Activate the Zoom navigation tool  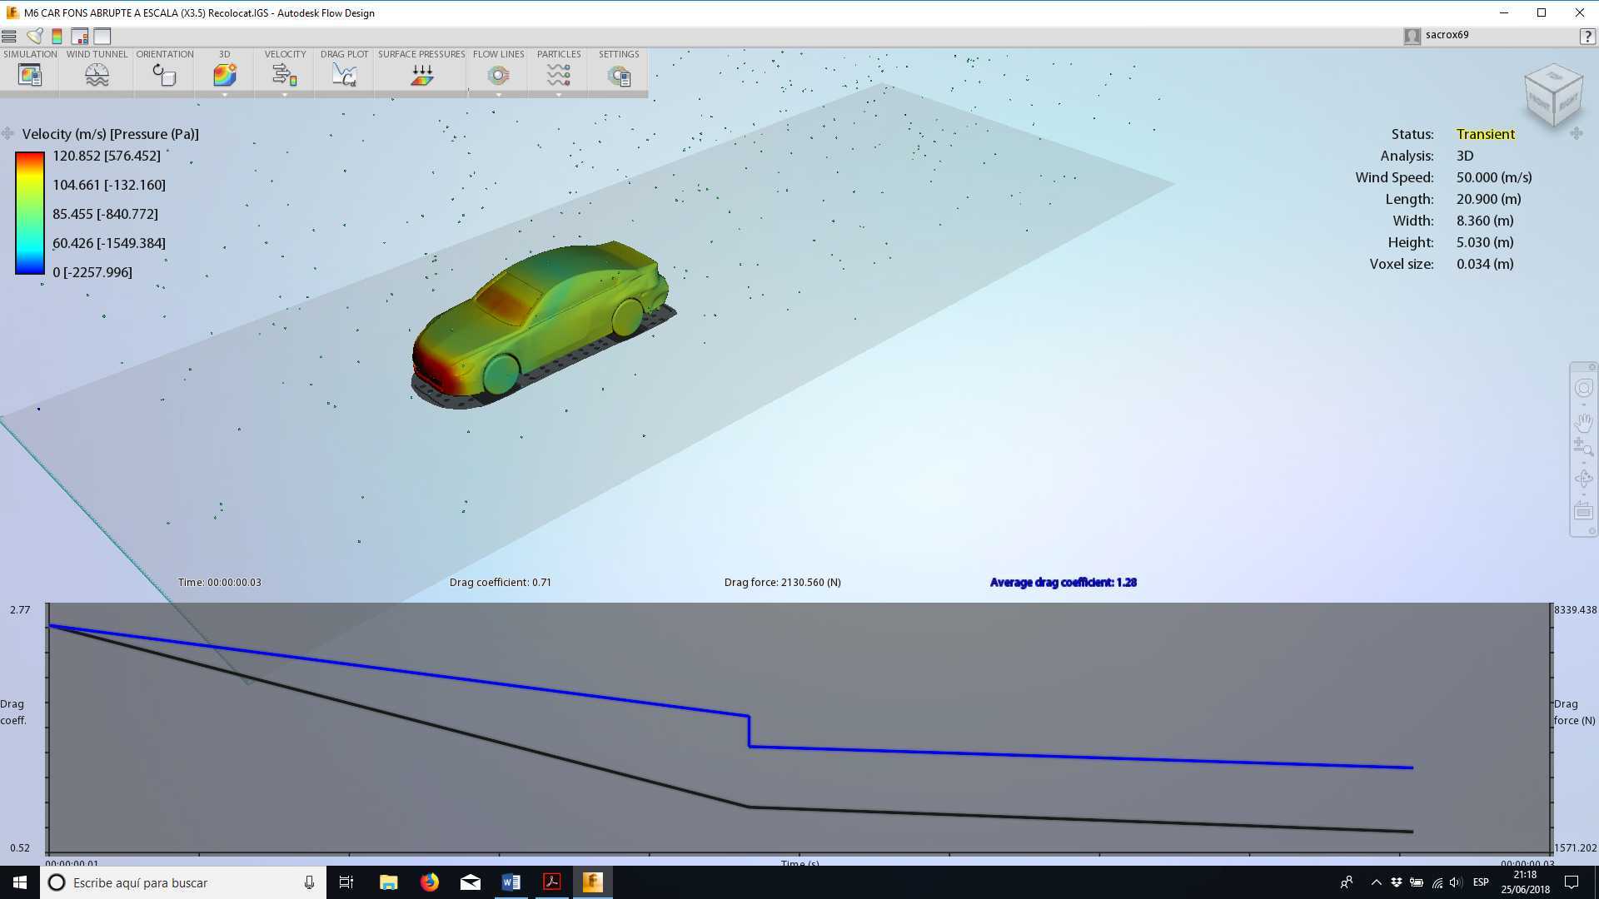pos(1583,447)
